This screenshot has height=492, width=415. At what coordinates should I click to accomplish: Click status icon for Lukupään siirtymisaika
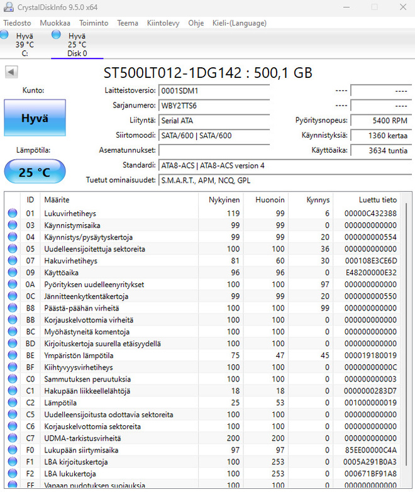(x=13, y=450)
